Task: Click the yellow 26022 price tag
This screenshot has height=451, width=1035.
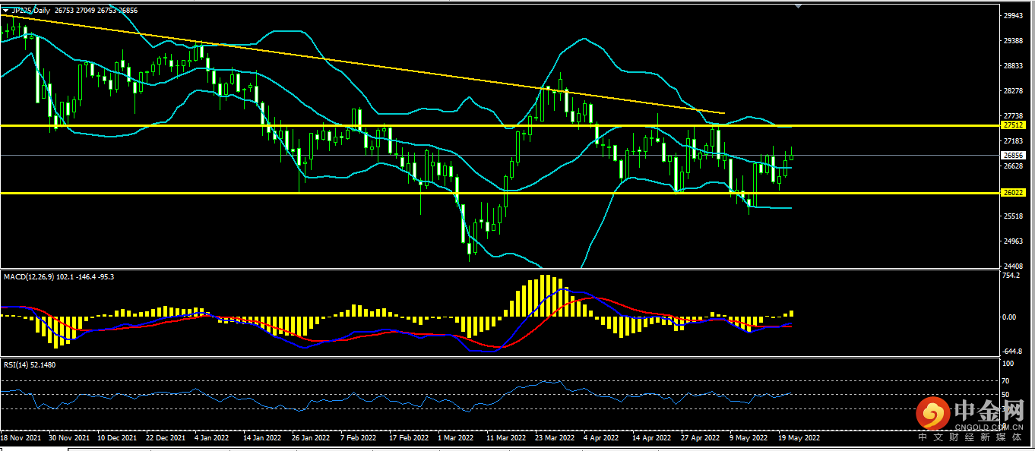Action: pos(1013,193)
